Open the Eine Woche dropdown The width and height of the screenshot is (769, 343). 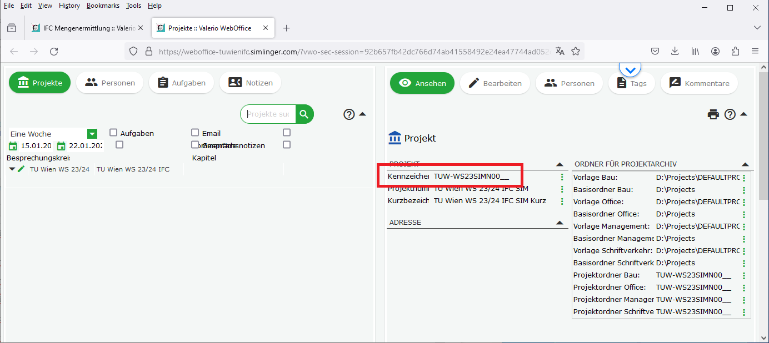tap(92, 134)
